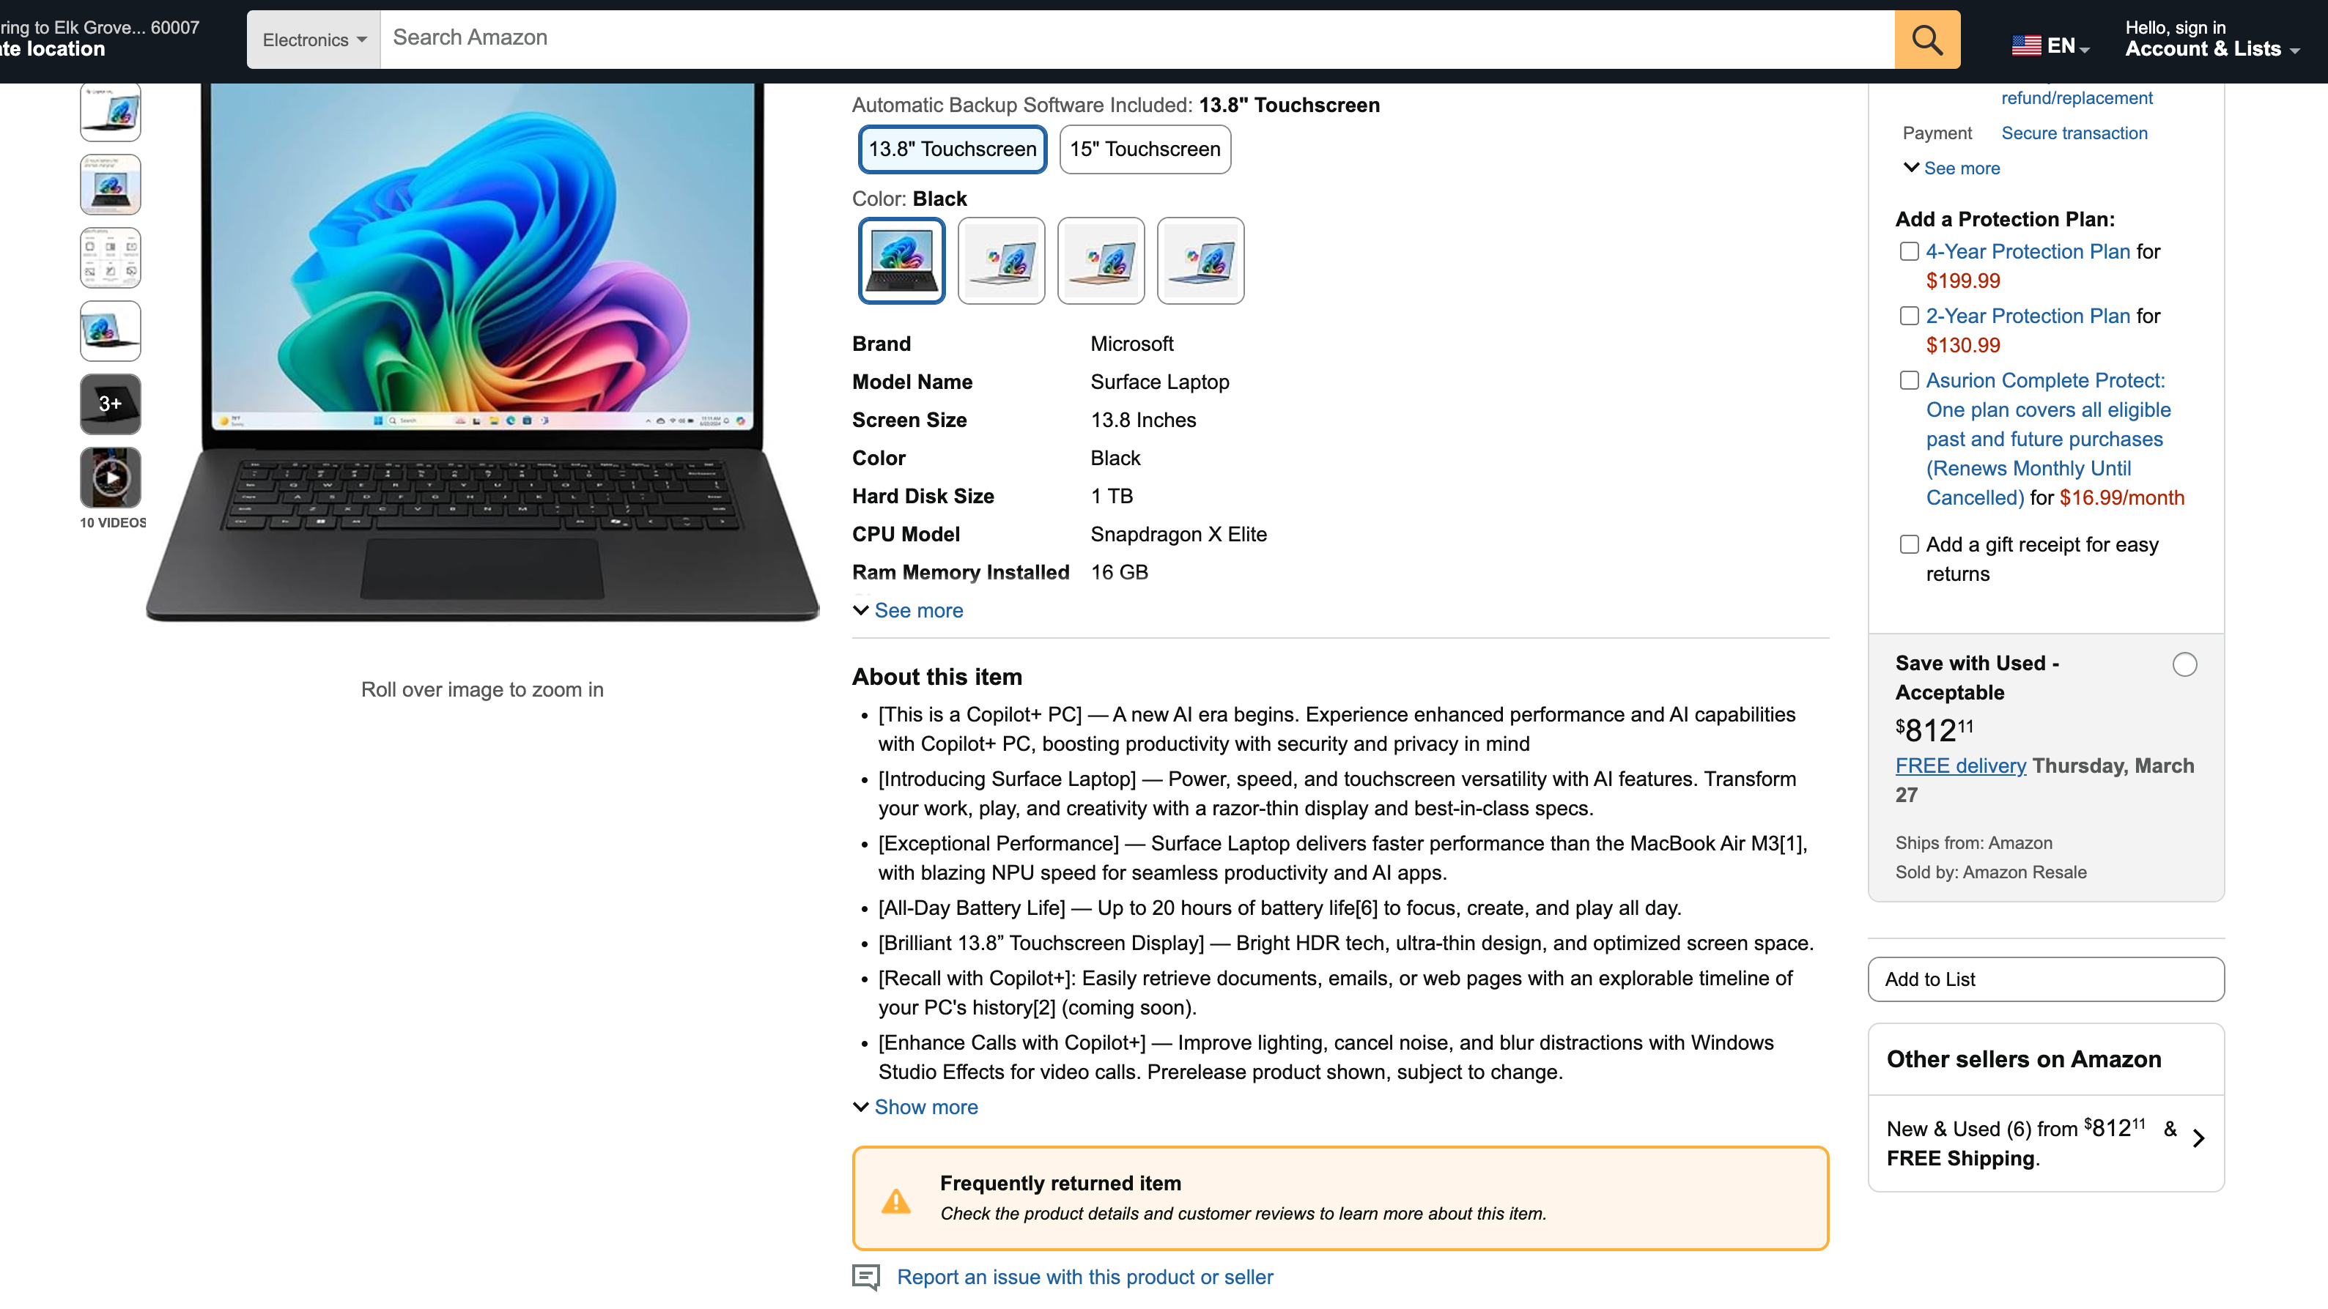Play the product videos thumbnail

110,477
